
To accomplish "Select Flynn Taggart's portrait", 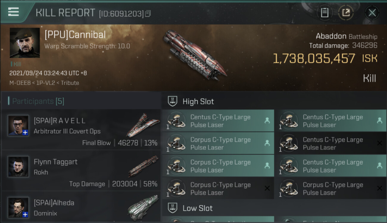I will (x=18, y=167).
